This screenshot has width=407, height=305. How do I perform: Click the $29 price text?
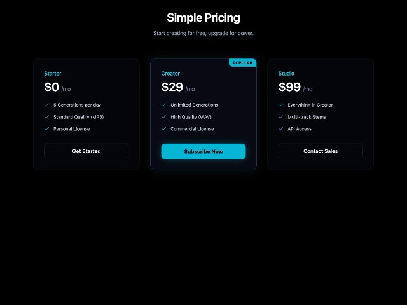172,87
